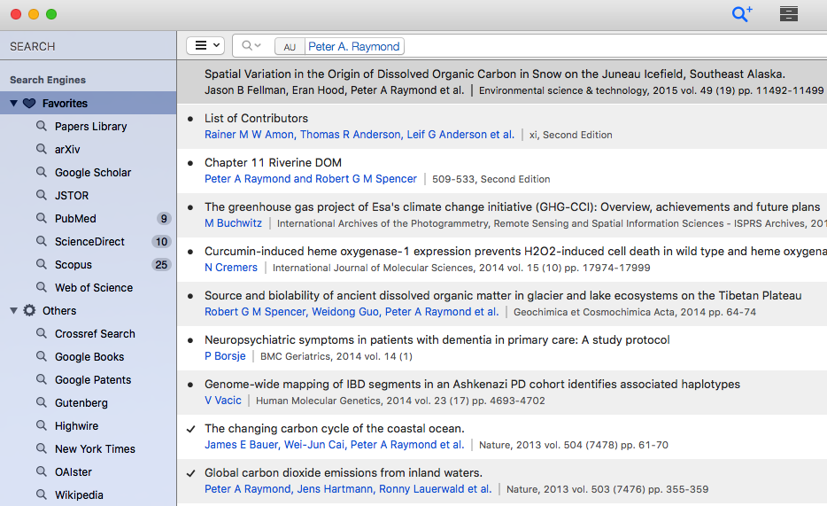
Task: Click magnifier icon beside Papers Library
Action: point(41,126)
